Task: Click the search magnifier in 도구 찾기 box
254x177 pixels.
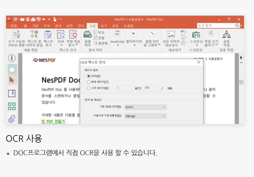Action: tap(237, 25)
